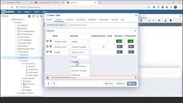The height and width of the screenshot is (103, 183).
Task: Open the info button in dialog footer
Action: [x=48, y=84]
